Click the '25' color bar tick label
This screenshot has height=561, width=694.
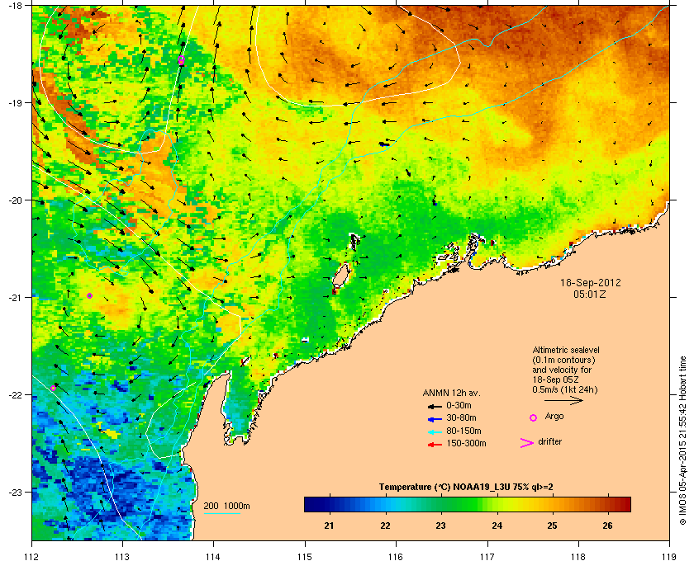tap(552, 526)
